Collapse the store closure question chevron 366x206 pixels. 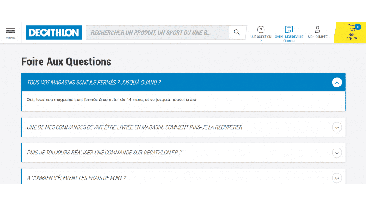coord(337,82)
